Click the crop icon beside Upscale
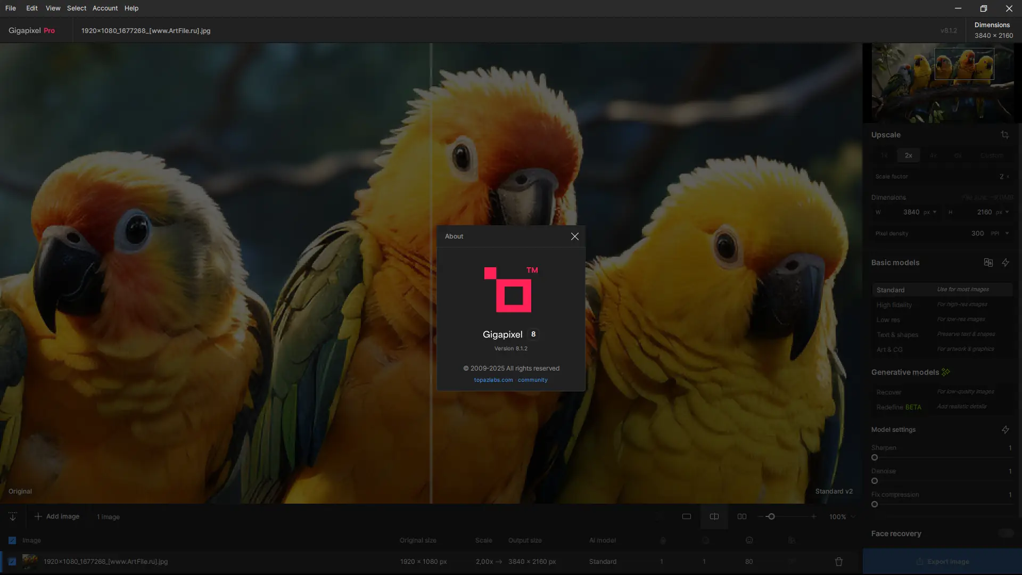 coord(1004,135)
